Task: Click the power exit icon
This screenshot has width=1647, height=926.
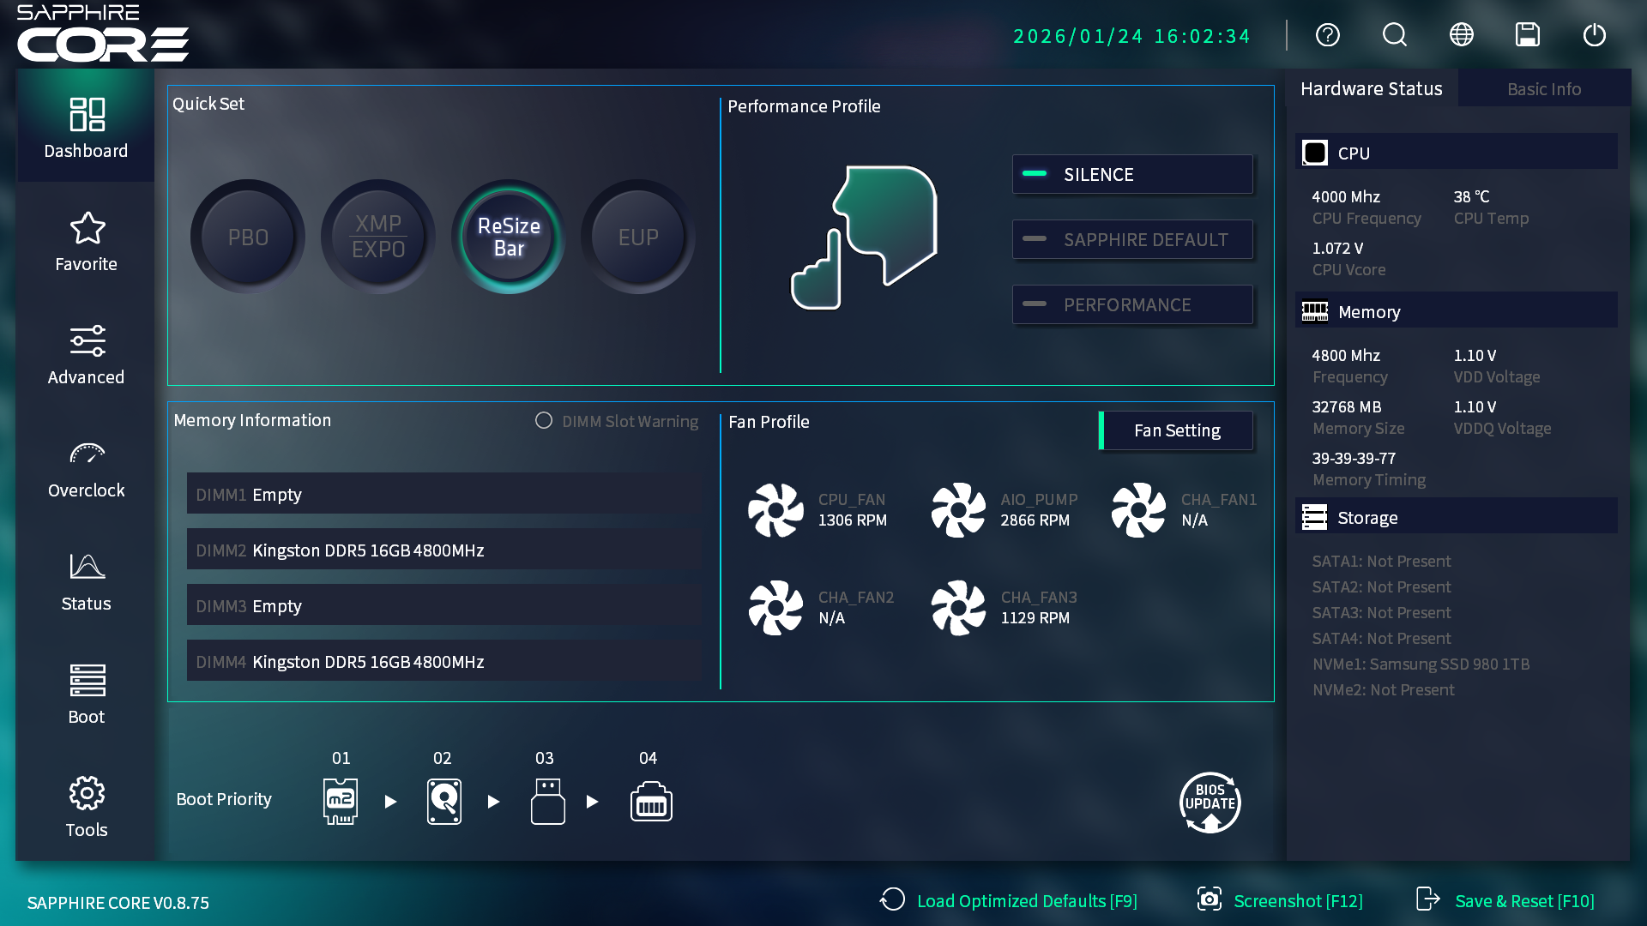Action: (x=1594, y=35)
